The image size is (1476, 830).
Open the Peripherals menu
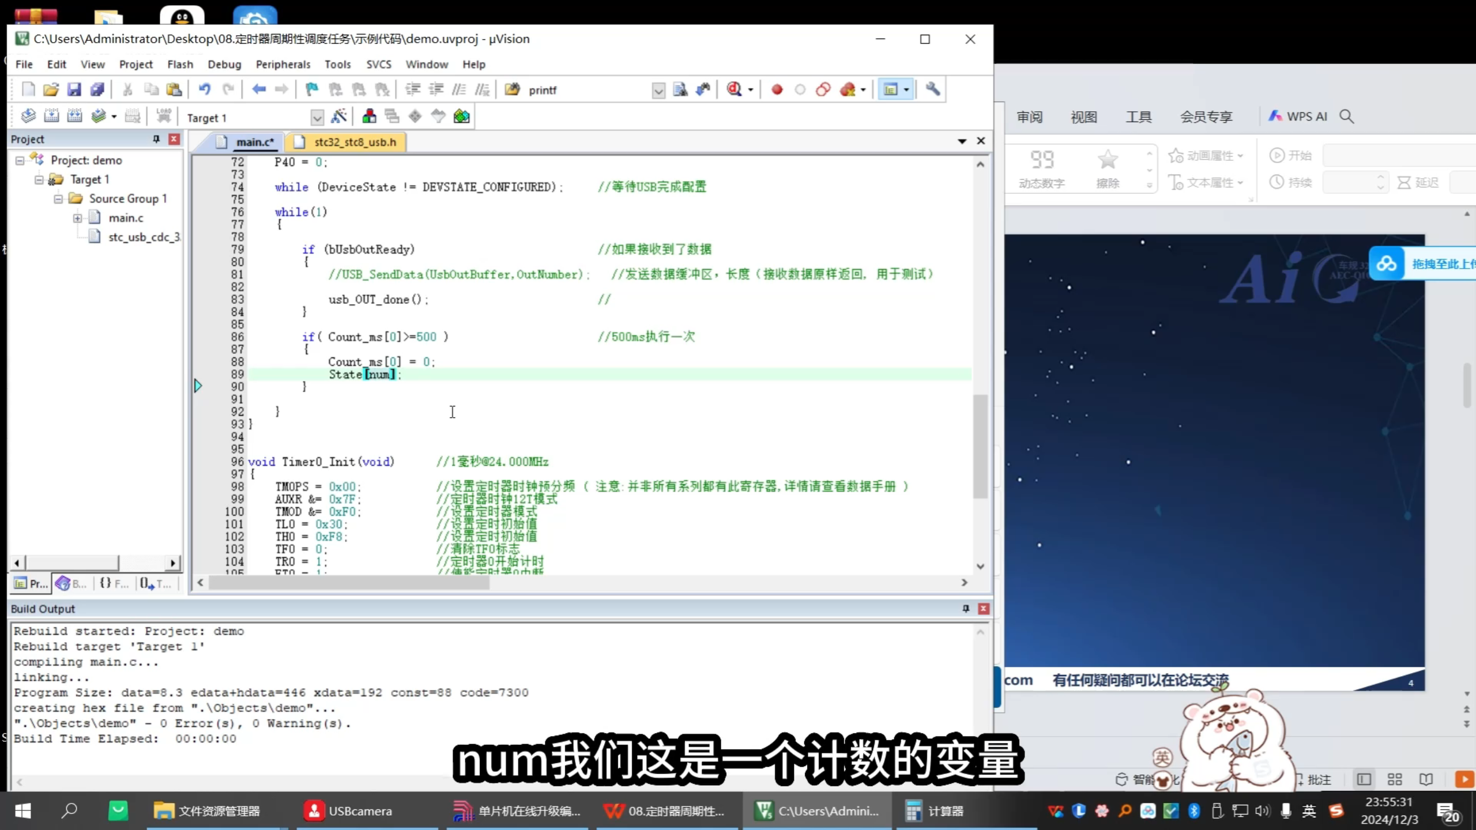tap(283, 65)
